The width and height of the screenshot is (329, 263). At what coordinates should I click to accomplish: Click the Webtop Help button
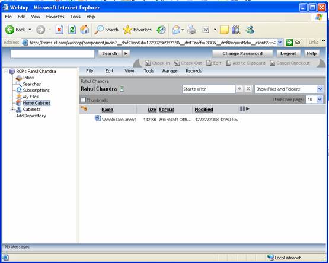click(x=312, y=53)
